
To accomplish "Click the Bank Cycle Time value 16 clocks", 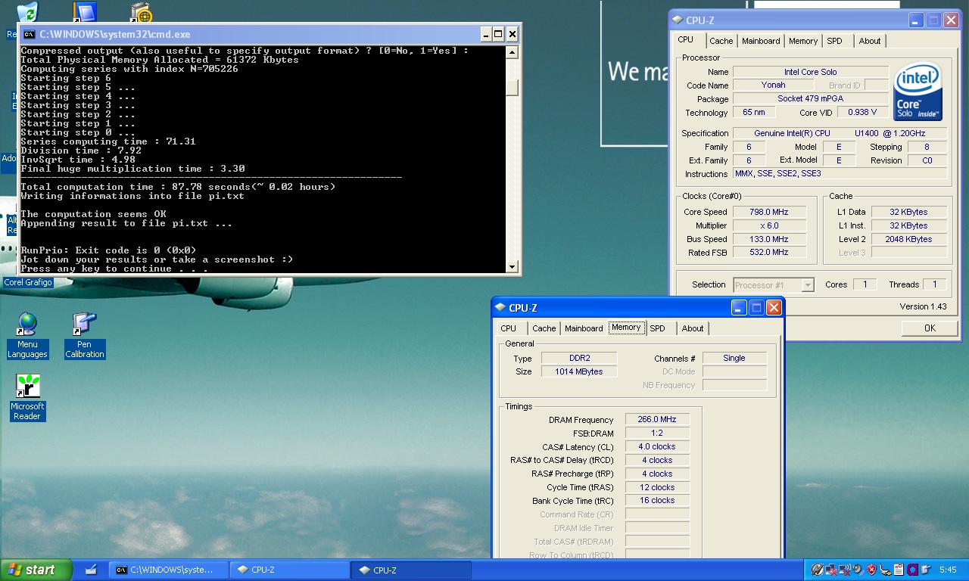I will (657, 501).
